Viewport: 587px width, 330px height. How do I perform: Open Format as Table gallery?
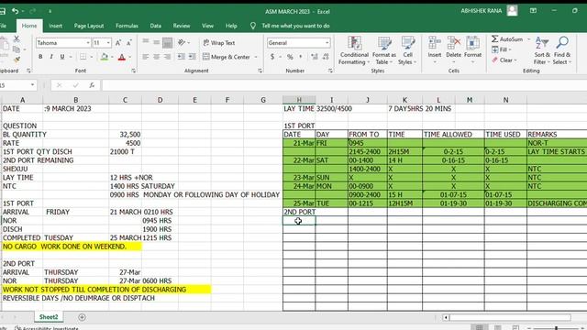pos(383,50)
